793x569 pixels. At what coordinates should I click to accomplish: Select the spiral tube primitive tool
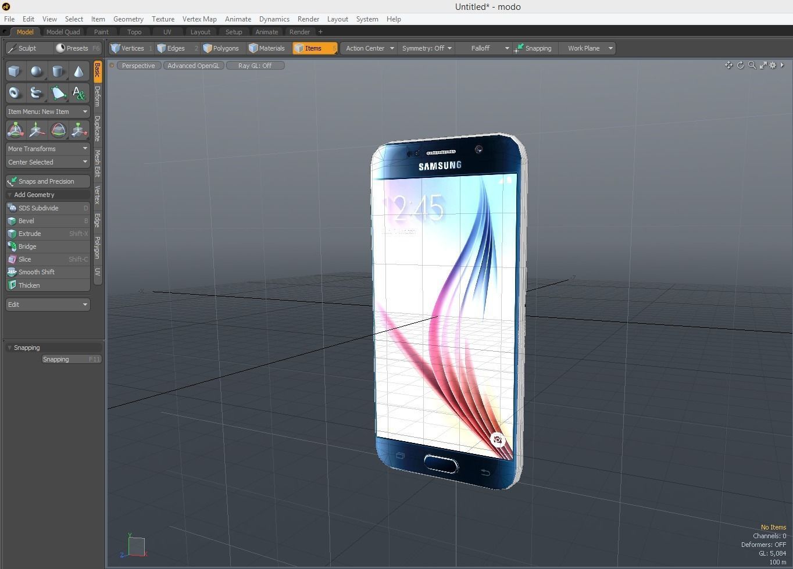click(37, 93)
